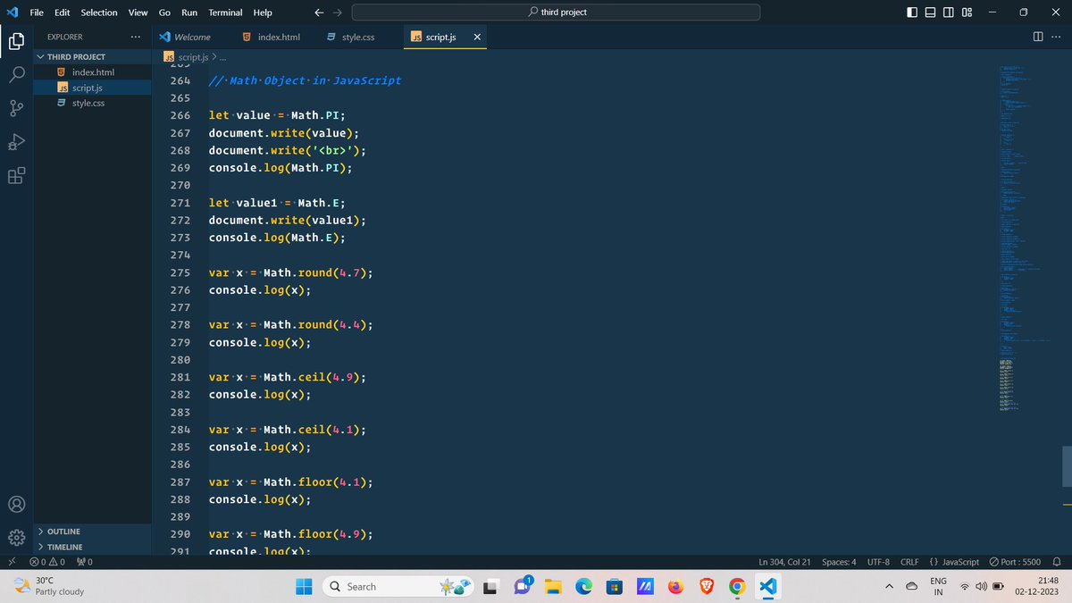Image resolution: width=1072 pixels, height=603 pixels.
Task: Open the File menu
Action: 37,13
